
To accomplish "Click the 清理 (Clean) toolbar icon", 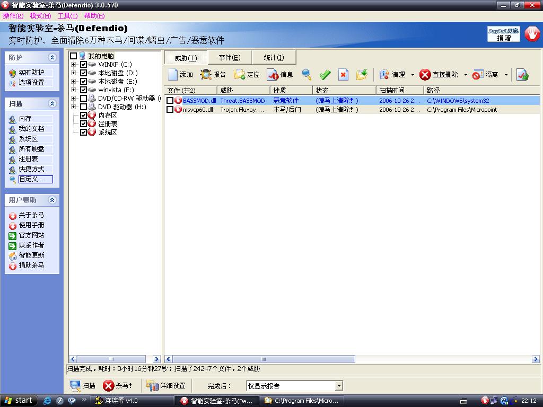I will pos(384,74).
